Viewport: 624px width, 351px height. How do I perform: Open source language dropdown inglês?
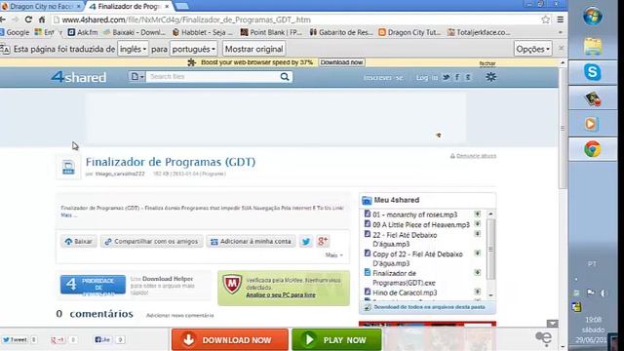133,49
